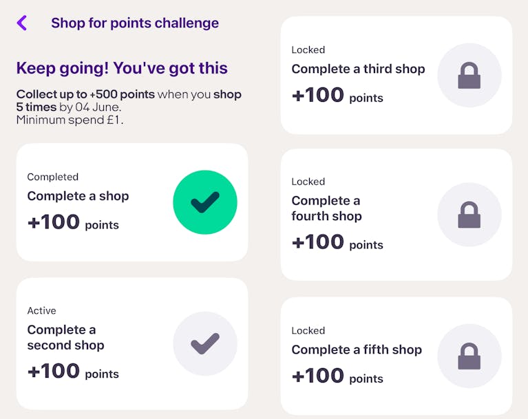This screenshot has width=528, height=419.
Task: Tap the grey checkmark on second shop
Action: (x=205, y=343)
